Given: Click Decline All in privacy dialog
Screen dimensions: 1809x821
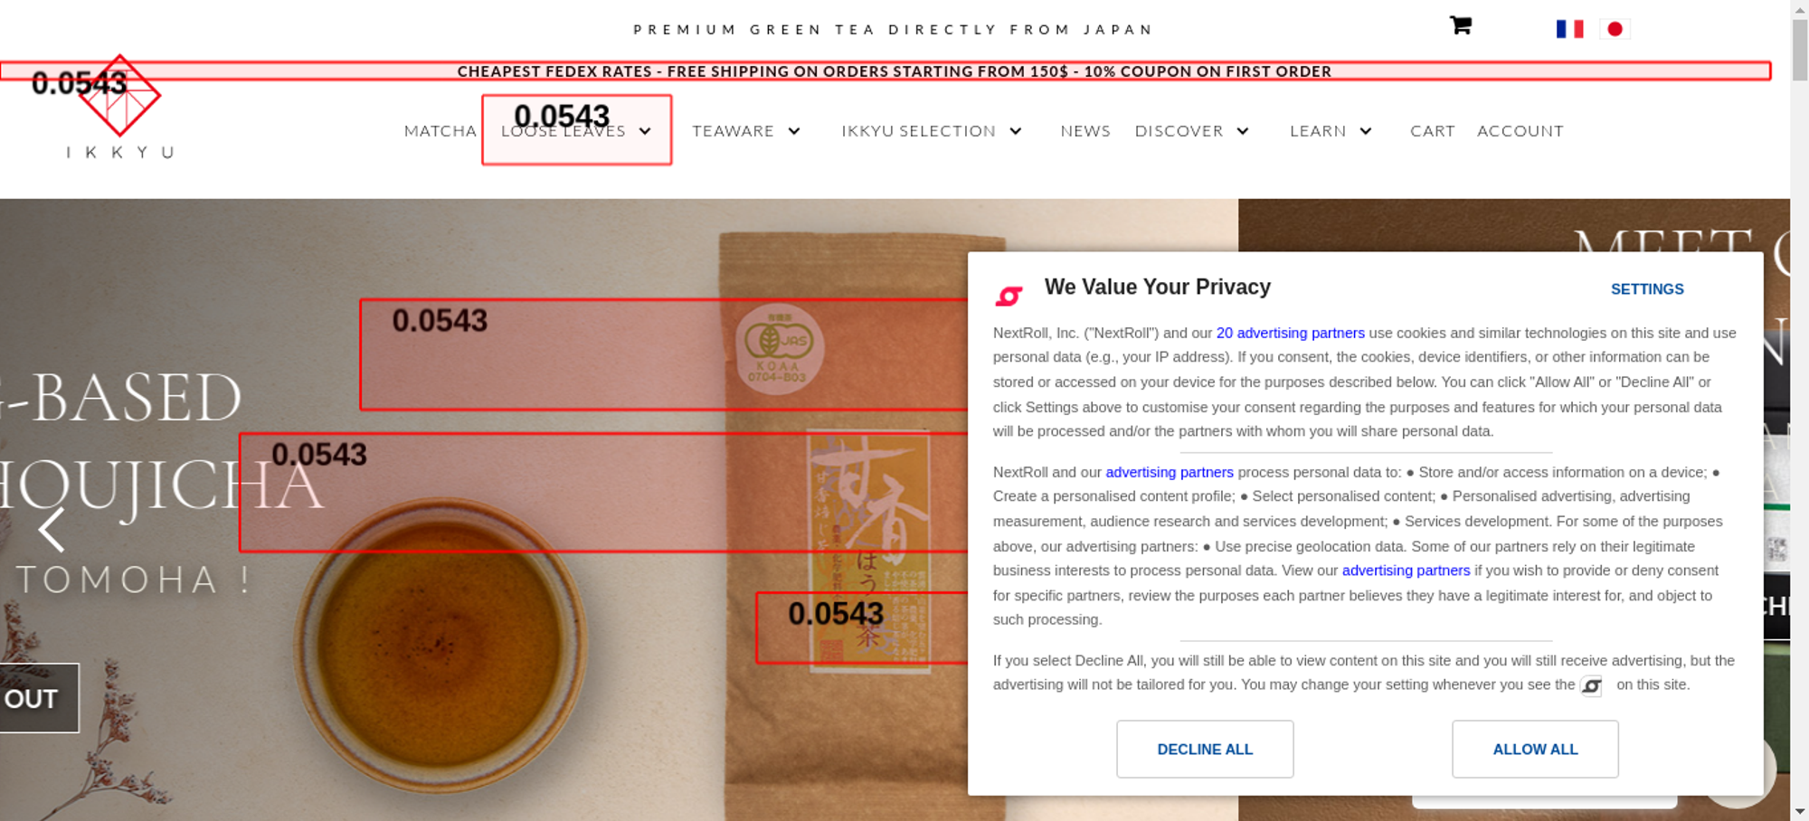Looking at the screenshot, I should [x=1205, y=749].
